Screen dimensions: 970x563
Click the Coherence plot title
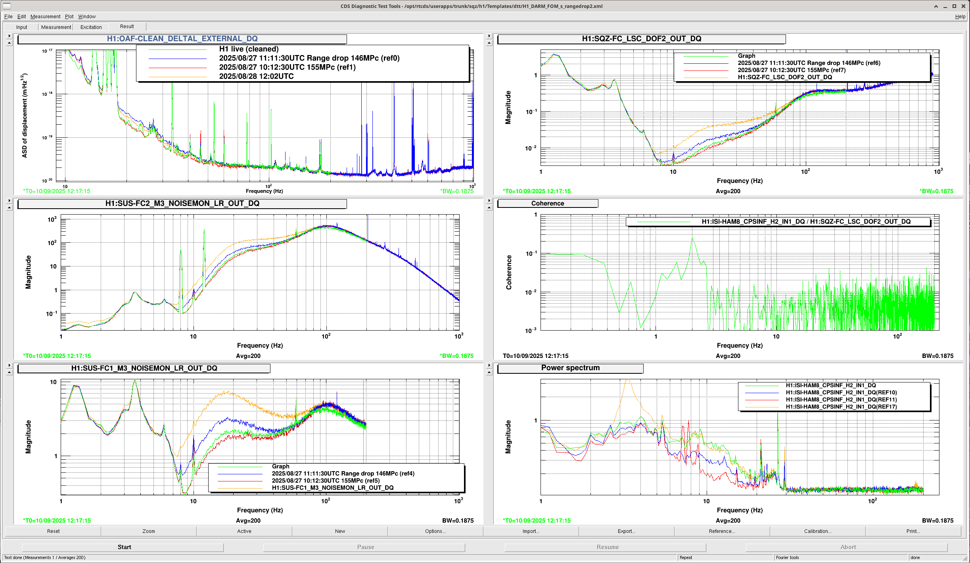[x=548, y=204]
